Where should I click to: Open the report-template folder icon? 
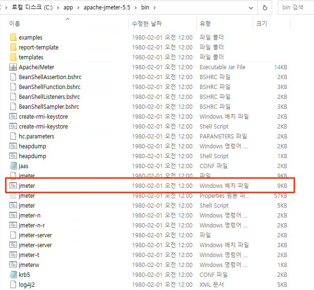pyautogui.click(x=13, y=47)
